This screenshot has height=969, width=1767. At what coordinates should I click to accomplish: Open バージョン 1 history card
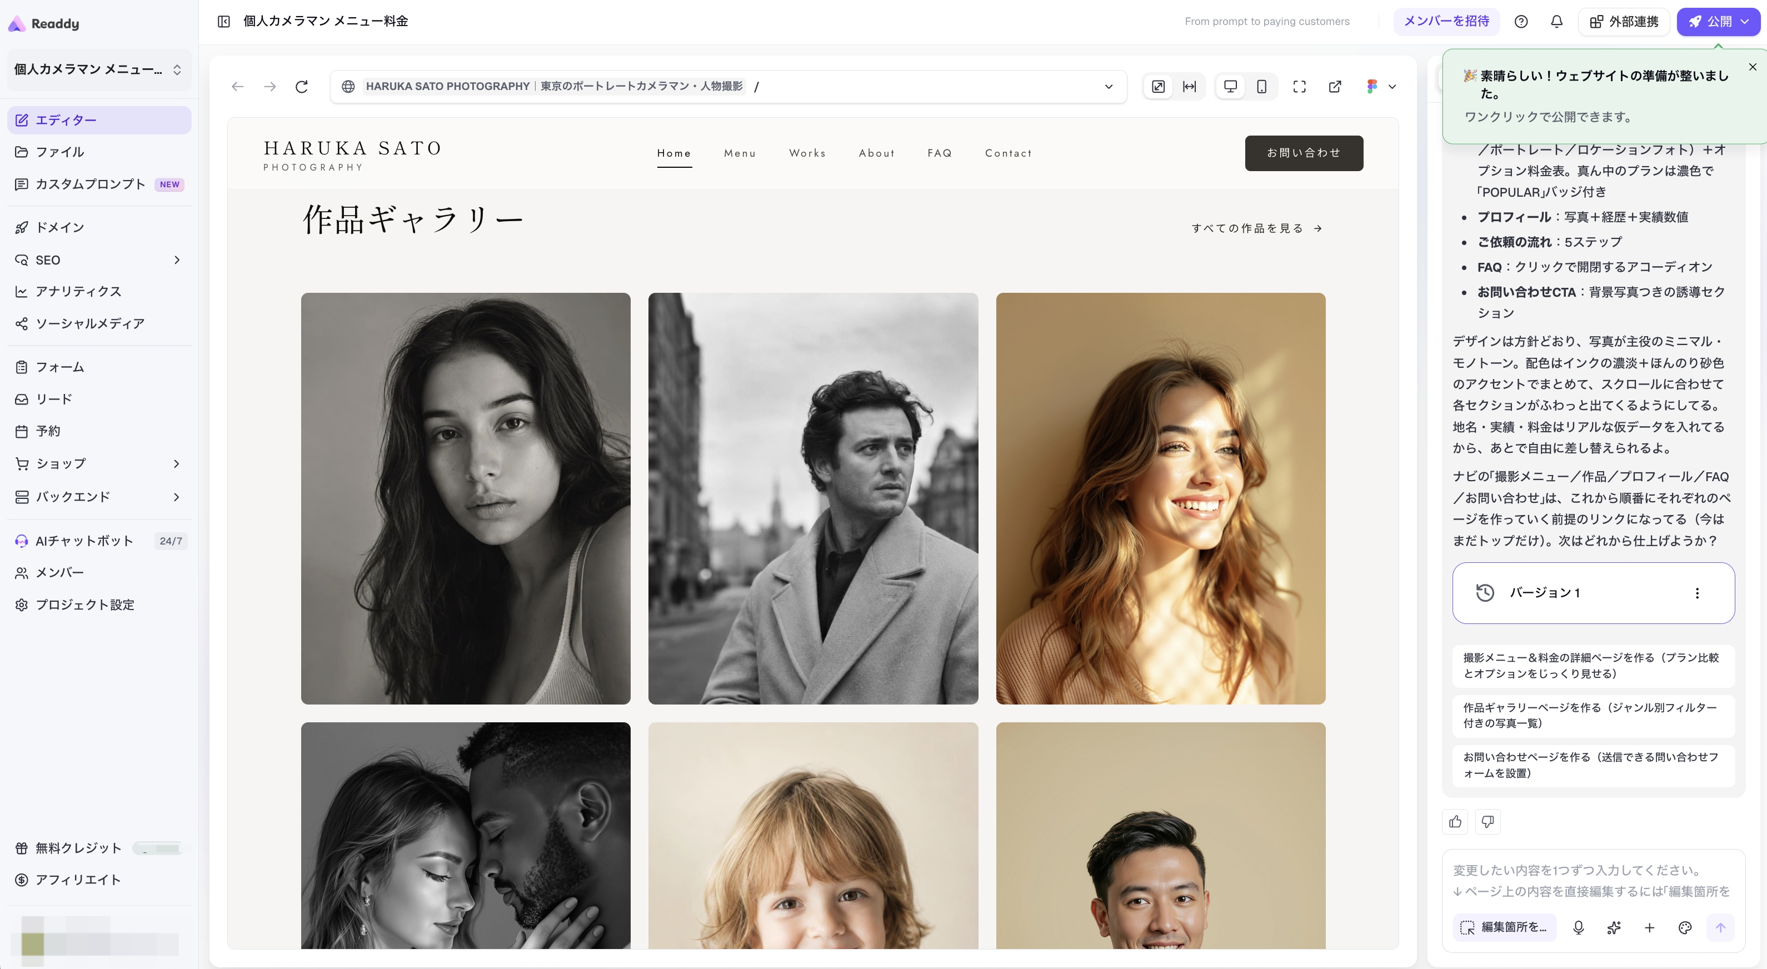[1593, 593]
